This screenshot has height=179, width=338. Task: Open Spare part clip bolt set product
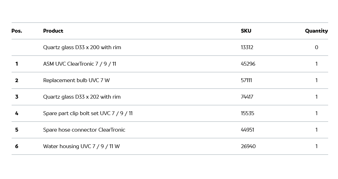coord(88,113)
